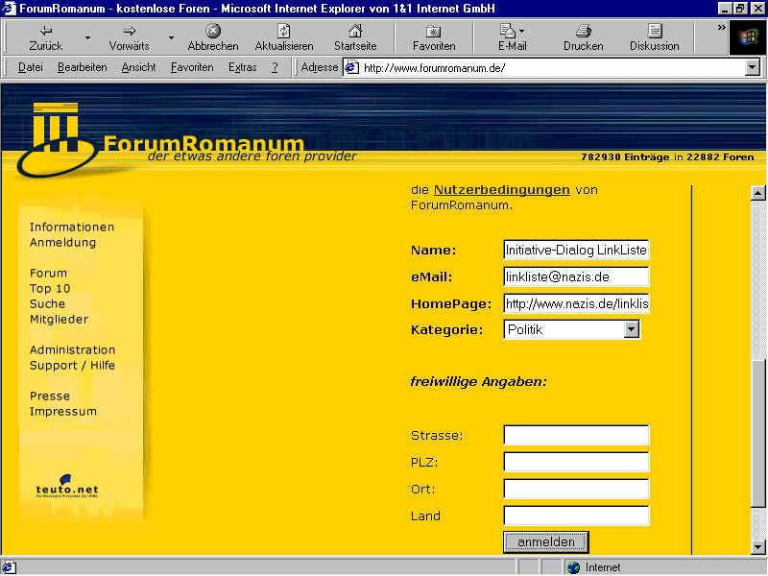
Task: Reload the page with Aktualisieren
Action: point(284,37)
